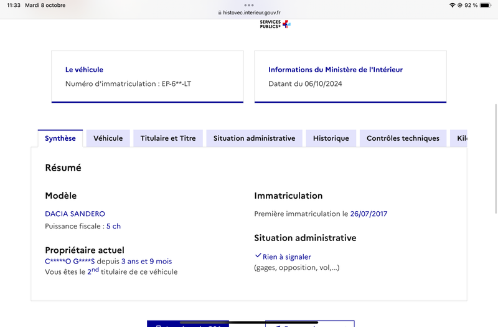Click the Le véhicule information card
This screenshot has height=327, width=498.
(148, 77)
